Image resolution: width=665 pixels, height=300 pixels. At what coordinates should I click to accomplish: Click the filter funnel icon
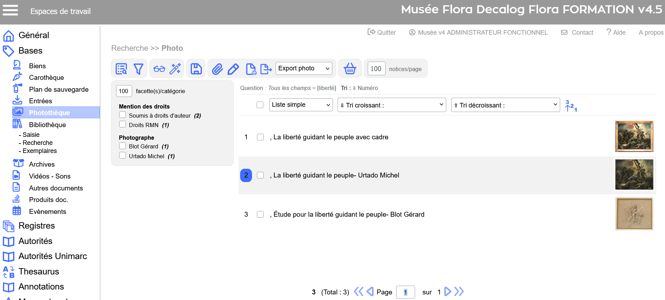click(138, 69)
